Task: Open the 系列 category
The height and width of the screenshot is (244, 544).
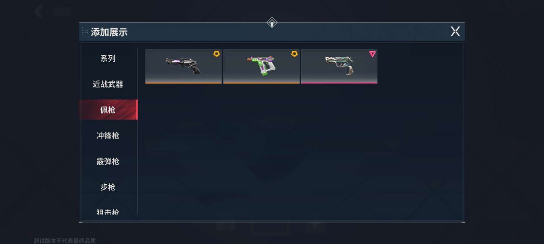Action: (108, 58)
